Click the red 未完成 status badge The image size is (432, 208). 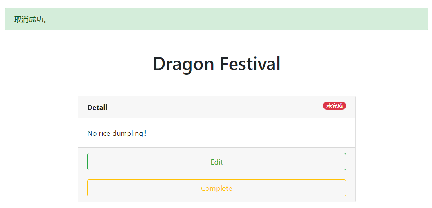point(334,106)
